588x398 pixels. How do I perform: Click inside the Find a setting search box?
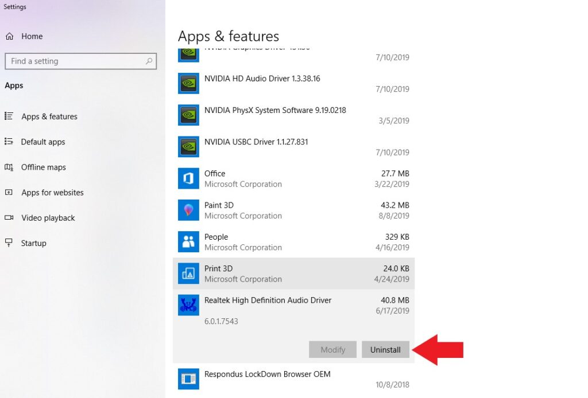point(75,61)
